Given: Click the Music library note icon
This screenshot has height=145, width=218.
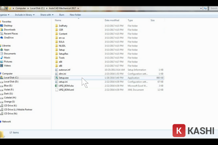Looking at the screenshot, I should tap(1, 58).
